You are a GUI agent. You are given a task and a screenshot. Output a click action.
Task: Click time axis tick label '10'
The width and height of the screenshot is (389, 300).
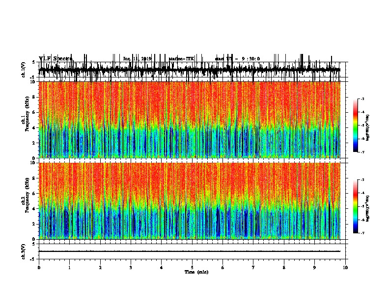click(x=345, y=268)
